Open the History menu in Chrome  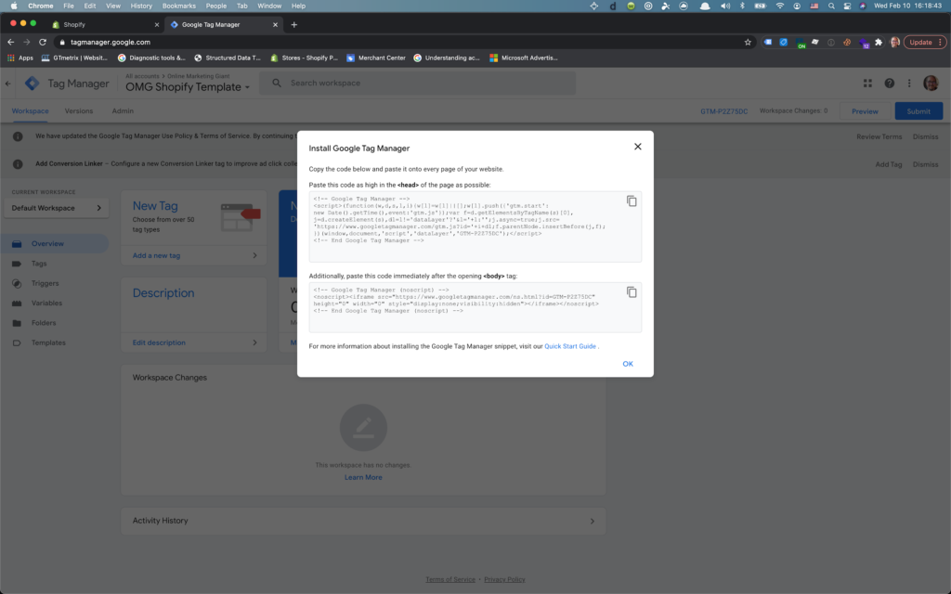141,6
